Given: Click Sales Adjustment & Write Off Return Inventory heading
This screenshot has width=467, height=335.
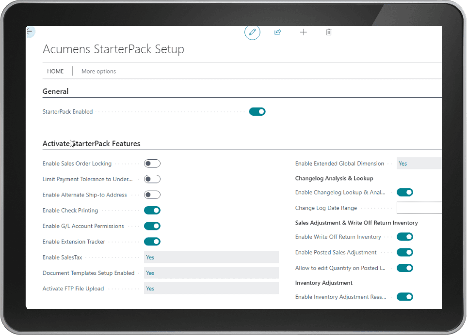Looking at the screenshot, I should (x=356, y=223).
